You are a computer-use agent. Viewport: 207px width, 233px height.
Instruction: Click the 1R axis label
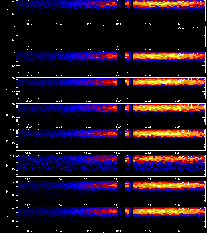tap(7, 11)
